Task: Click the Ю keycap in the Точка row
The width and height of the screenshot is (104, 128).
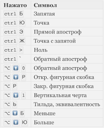Action: tap(22, 23)
